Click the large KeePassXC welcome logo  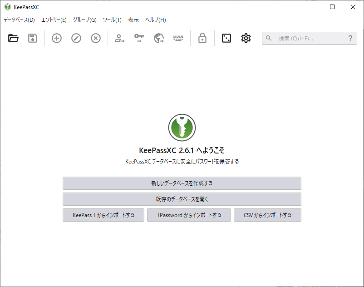tap(182, 128)
